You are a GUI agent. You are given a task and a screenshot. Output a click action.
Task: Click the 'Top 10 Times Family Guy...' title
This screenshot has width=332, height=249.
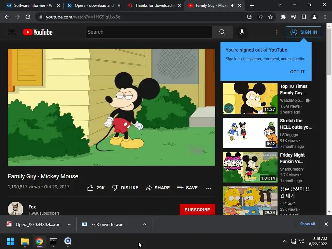pyautogui.click(x=293, y=89)
